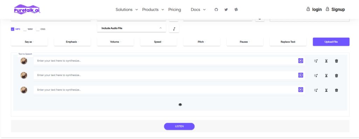Image resolution: width=359 pixels, height=139 pixels.
Task: Click the Puretalk.ai logo
Action: coord(27,9)
